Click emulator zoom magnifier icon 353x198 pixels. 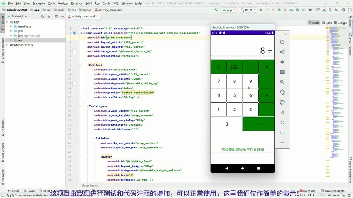282,82
